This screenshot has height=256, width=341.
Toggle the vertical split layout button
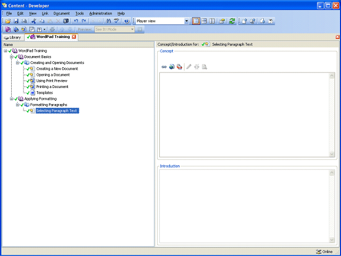[x=212, y=21]
